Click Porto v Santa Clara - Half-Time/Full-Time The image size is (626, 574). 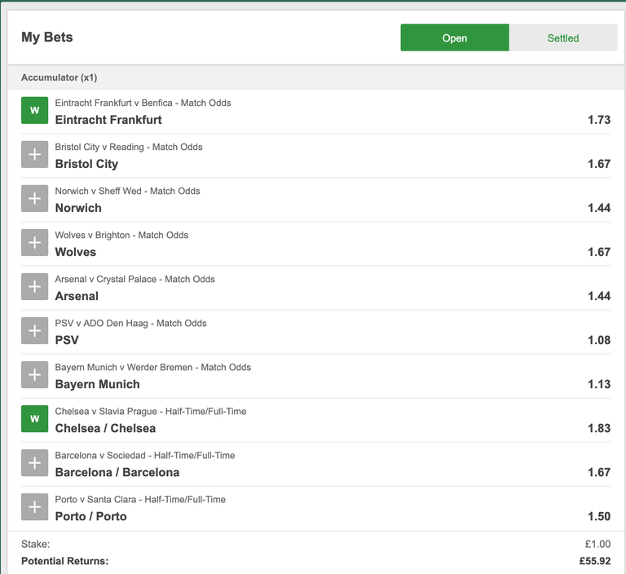(140, 499)
